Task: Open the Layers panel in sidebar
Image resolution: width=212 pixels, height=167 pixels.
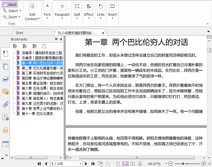Action: 5,79
